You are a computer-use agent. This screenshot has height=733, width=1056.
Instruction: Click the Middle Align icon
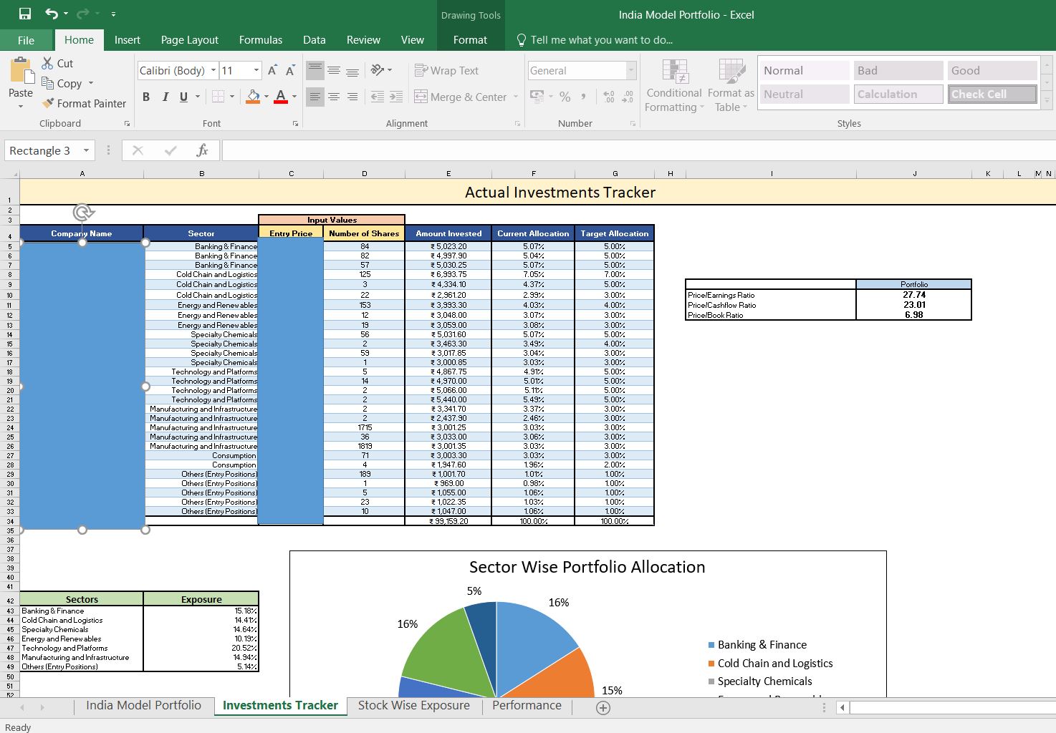pos(334,70)
